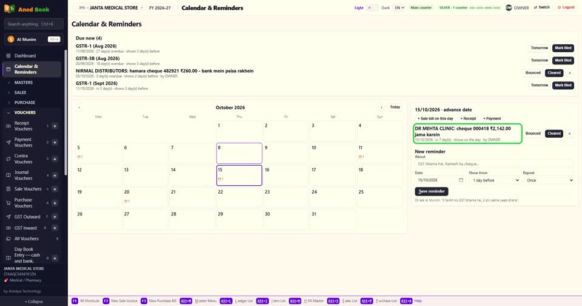Open Item List shortcut
This screenshot has width=582, height=306.
271,301
